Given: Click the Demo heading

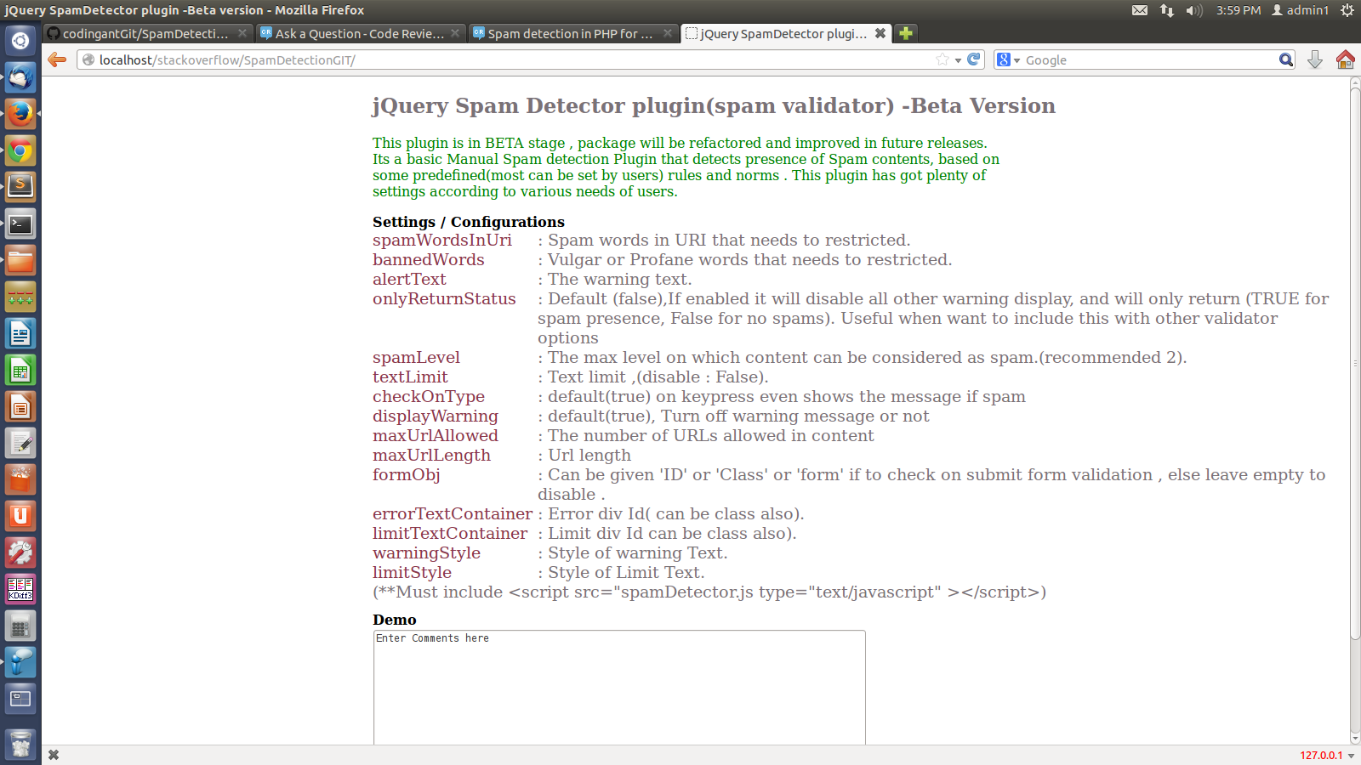Looking at the screenshot, I should tap(395, 620).
